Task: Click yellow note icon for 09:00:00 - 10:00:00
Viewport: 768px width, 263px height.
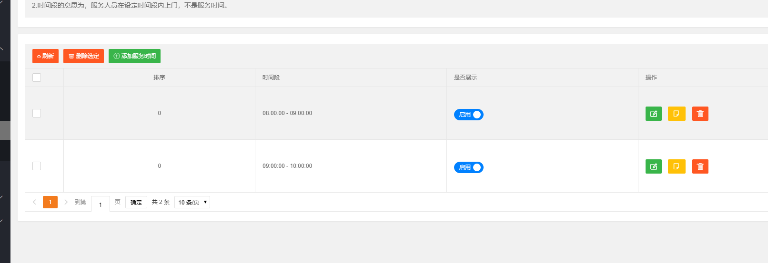Action: point(677,166)
